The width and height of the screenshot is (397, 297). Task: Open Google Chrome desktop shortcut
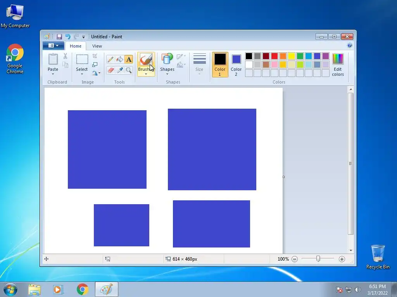[15, 59]
